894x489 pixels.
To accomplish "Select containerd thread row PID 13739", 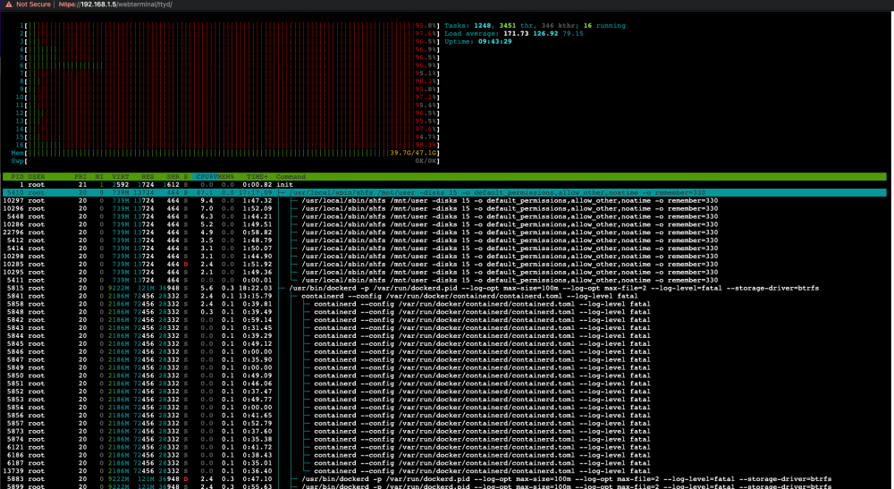I will (444, 472).
